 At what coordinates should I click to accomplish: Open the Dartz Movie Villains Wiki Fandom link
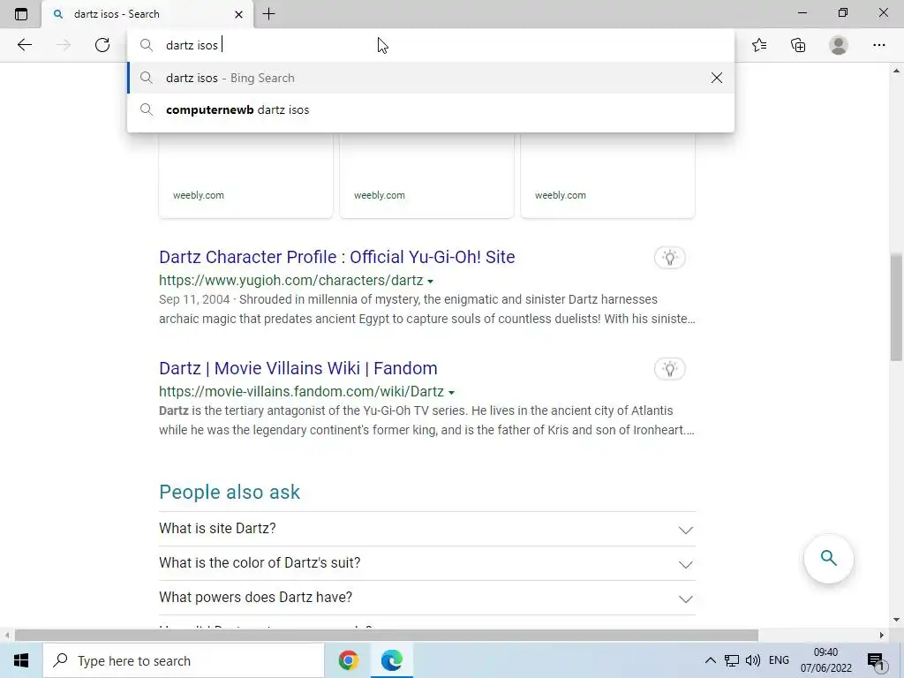tap(298, 368)
